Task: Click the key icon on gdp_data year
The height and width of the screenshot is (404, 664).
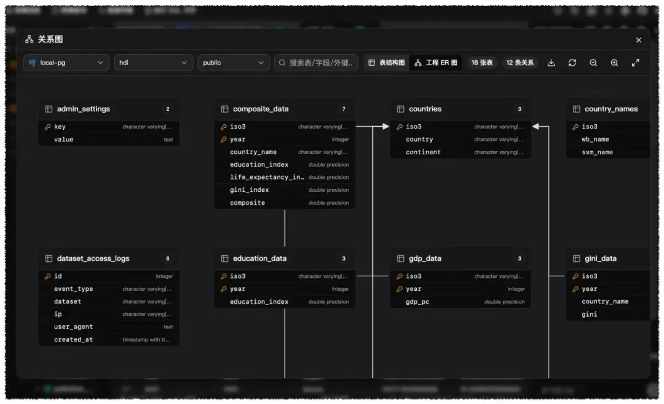Action: pyautogui.click(x=400, y=289)
